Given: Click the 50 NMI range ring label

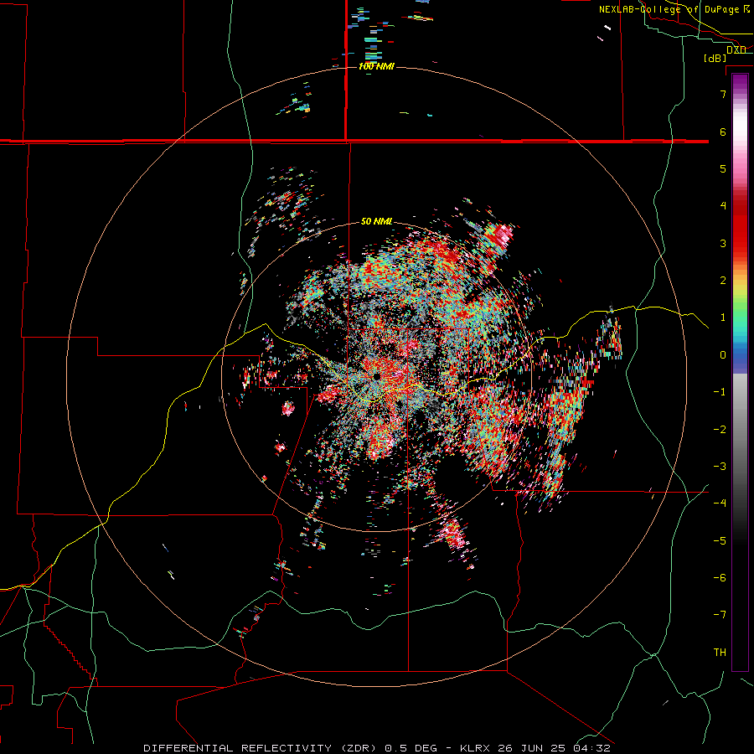Looking at the screenshot, I should 376,221.
